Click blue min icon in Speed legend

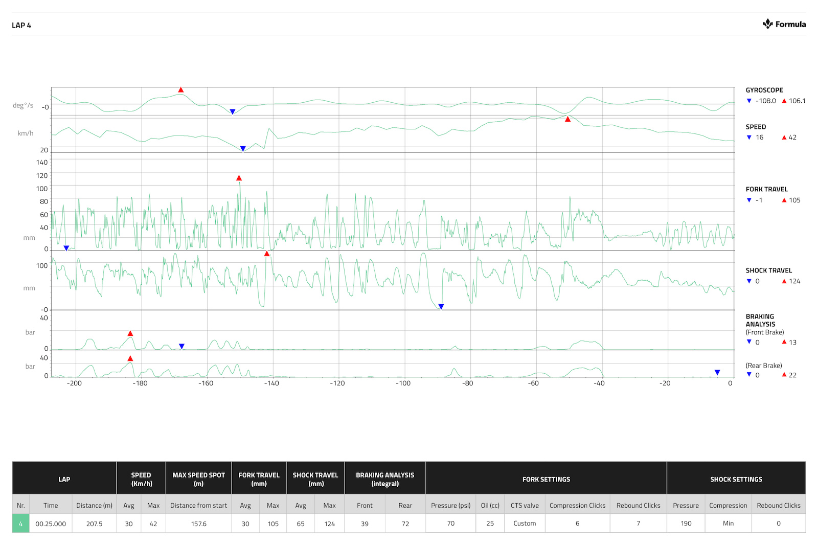click(x=749, y=137)
